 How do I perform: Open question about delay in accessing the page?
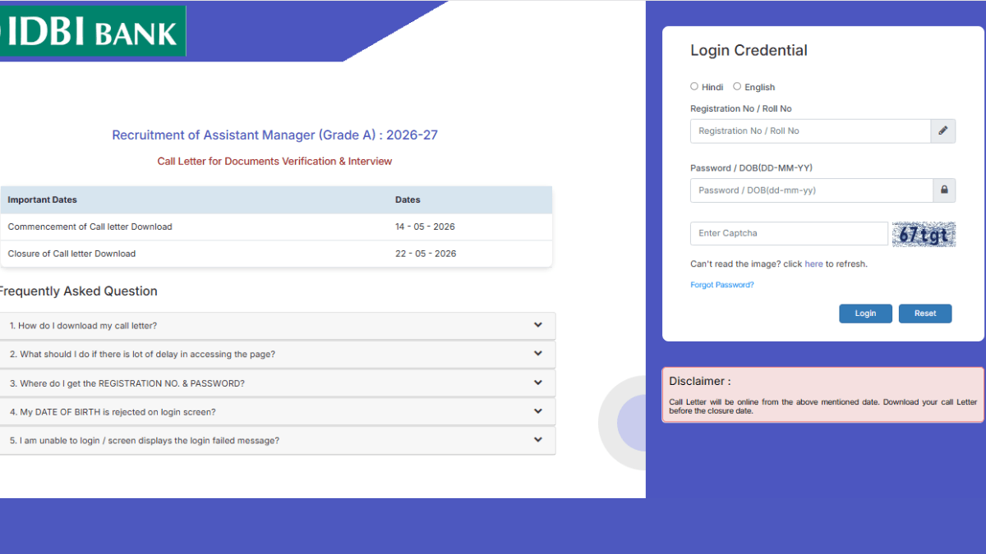coord(277,355)
